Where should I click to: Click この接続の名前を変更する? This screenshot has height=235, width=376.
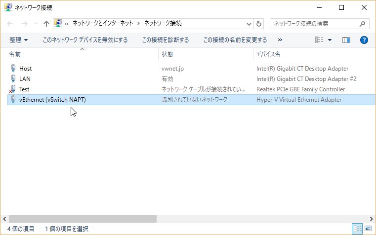[235, 40]
